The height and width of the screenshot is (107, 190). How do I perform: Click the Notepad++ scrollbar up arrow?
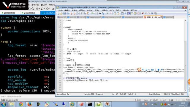(185, 21)
